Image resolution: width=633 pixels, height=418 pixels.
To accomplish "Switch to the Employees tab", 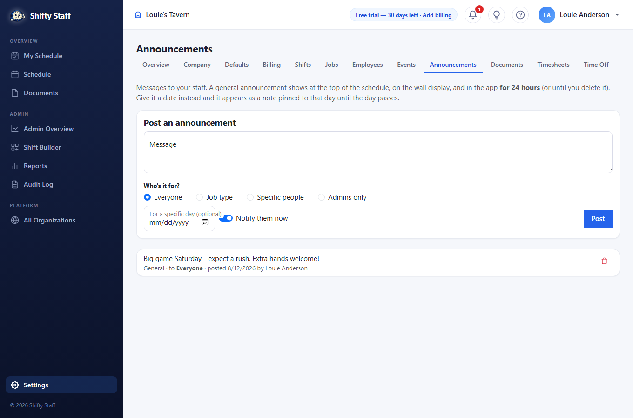I will 367,65.
